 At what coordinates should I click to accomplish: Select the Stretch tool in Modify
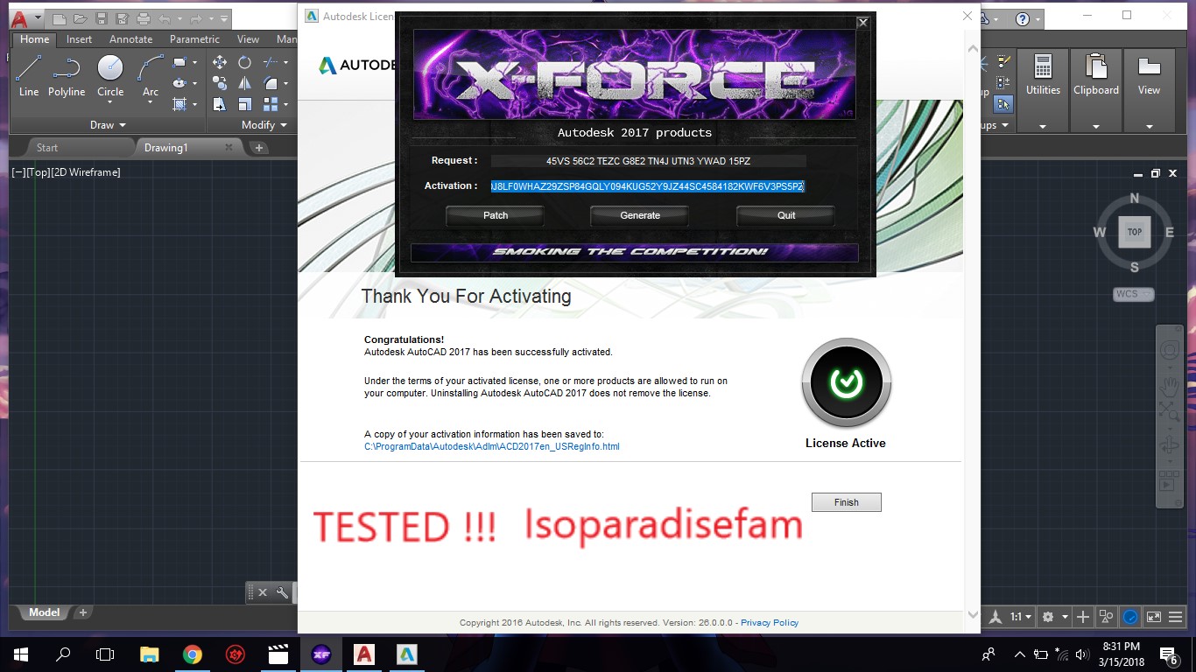[x=220, y=105]
